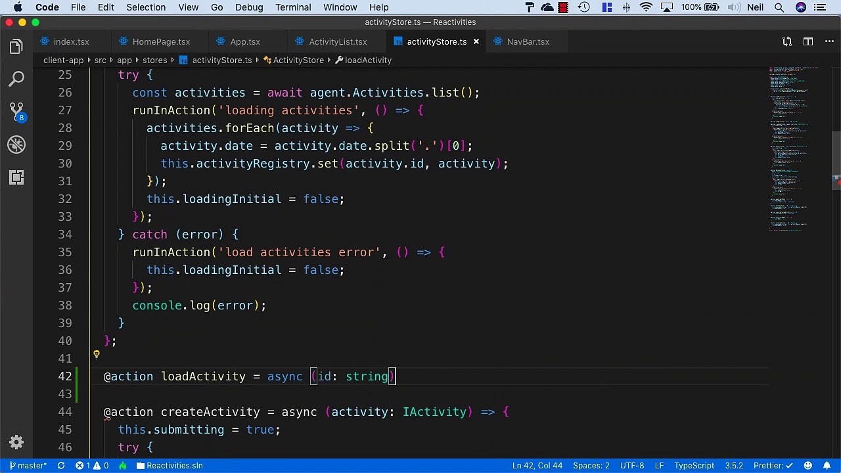Open the Debug view in activity bar
Screen dimensions: 841x473
coord(16,145)
